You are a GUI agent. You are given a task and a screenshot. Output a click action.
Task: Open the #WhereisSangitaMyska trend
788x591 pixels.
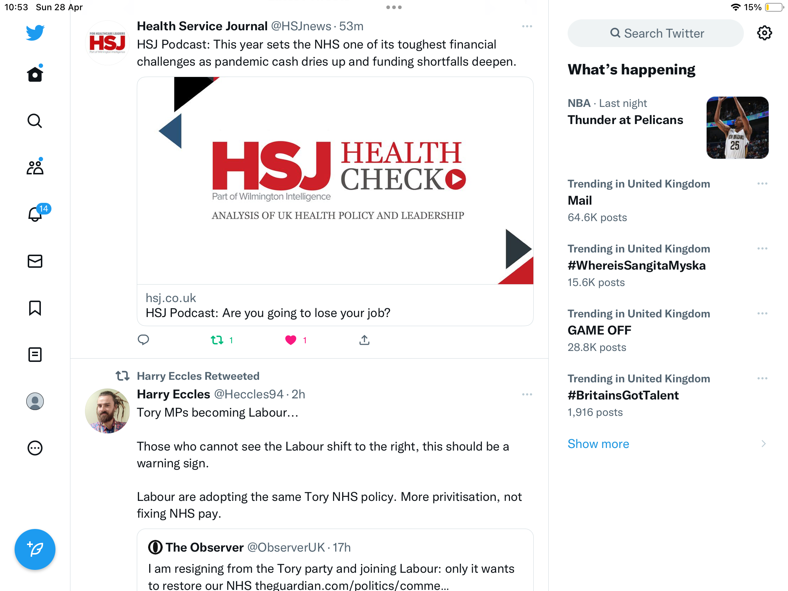tap(637, 265)
